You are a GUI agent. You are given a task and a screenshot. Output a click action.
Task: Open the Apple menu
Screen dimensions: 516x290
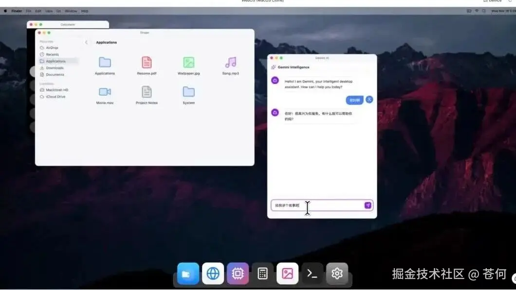point(5,11)
